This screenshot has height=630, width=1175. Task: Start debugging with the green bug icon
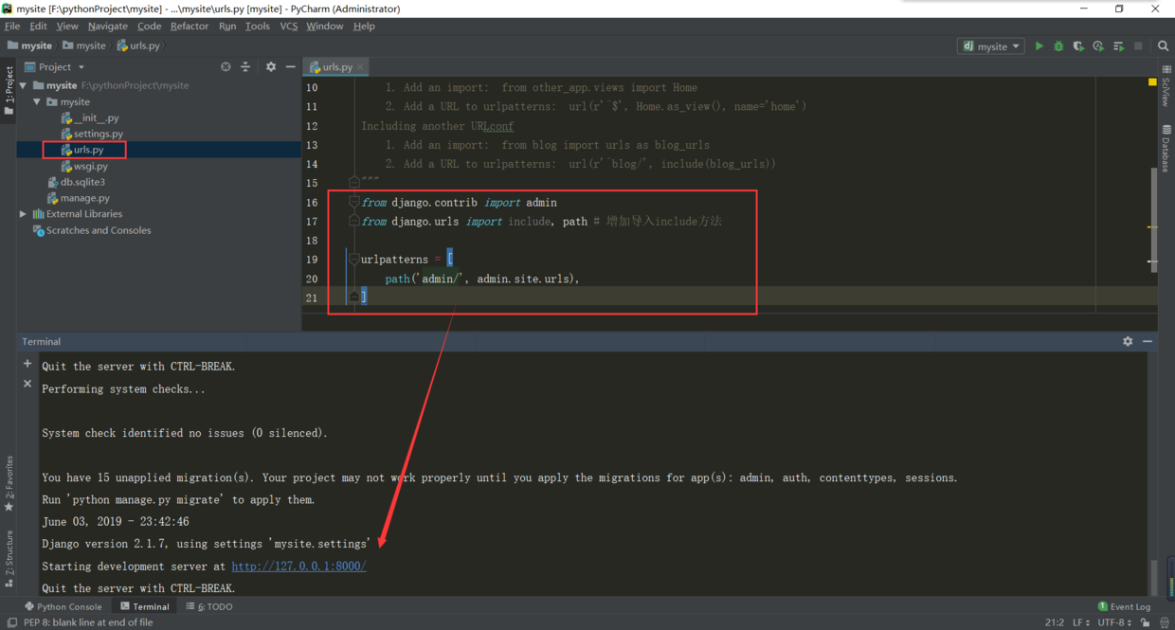[1058, 45]
